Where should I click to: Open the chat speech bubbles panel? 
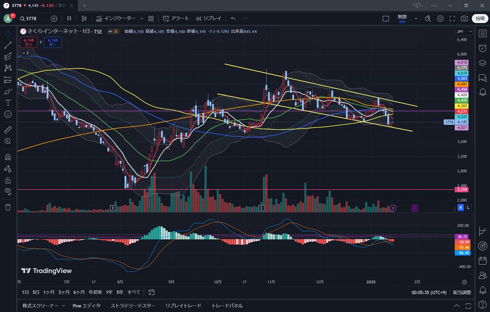click(482, 78)
